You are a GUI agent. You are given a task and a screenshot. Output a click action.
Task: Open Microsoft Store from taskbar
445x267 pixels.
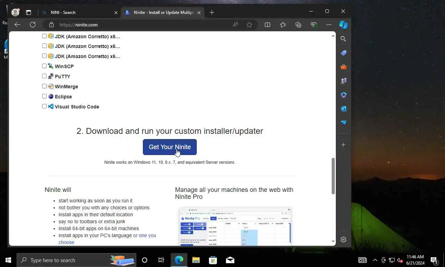(x=213, y=260)
